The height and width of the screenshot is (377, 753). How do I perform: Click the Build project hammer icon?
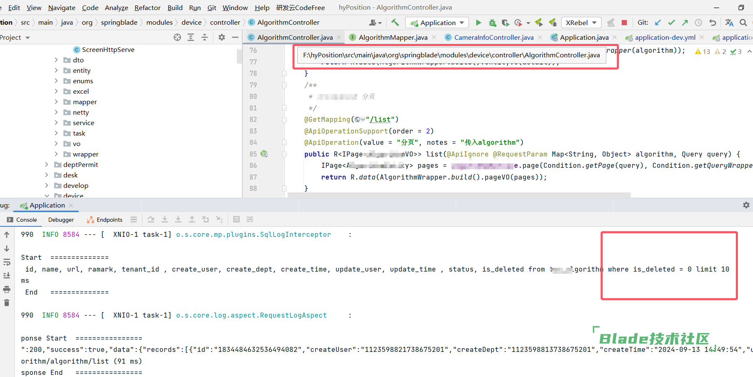[x=395, y=23]
